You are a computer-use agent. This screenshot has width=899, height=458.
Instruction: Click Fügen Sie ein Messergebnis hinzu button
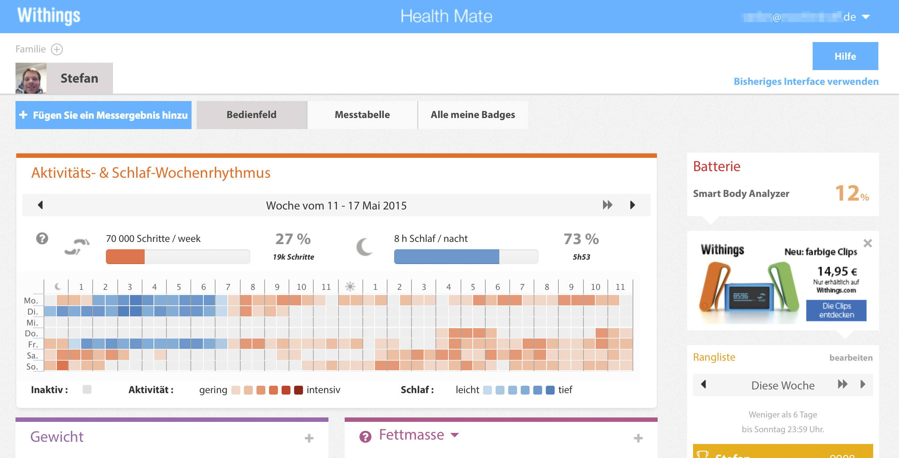(x=103, y=115)
